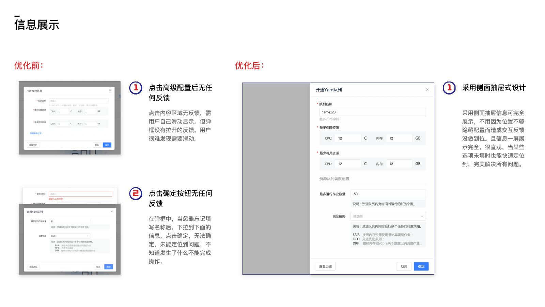Click the 资源队列调度配置 section label

(334, 179)
